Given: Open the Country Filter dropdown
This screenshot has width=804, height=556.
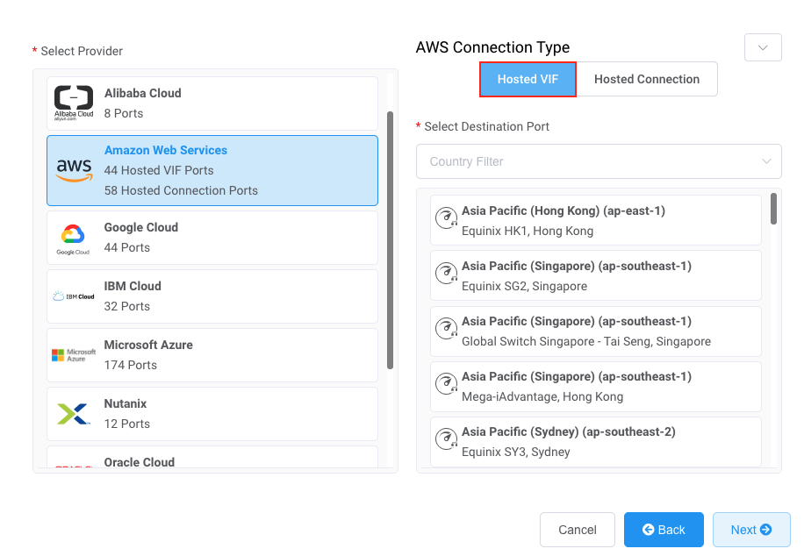Looking at the screenshot, I should [x=599, y=161].
